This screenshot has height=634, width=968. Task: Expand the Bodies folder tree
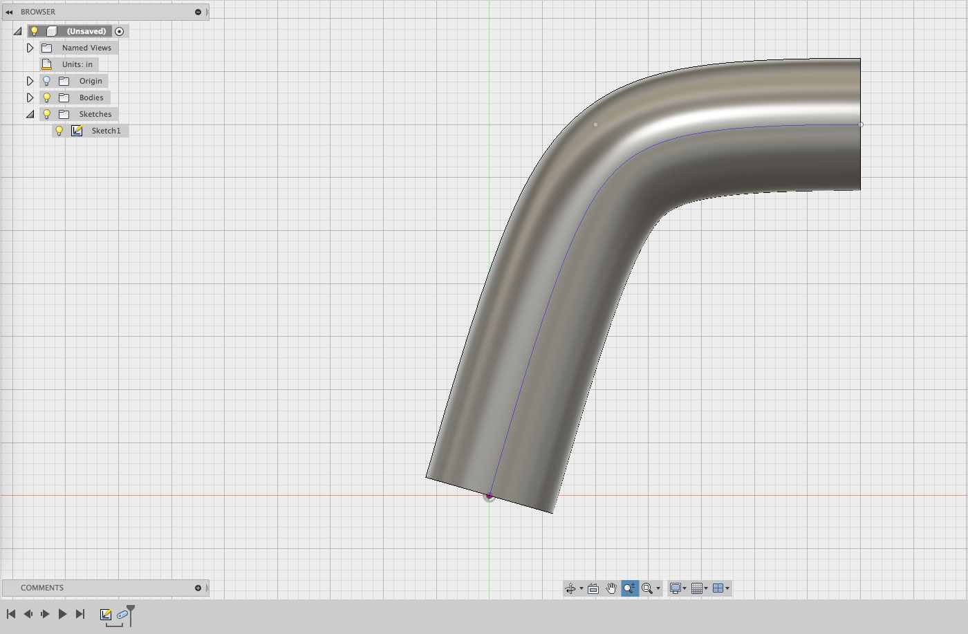[x=30, y=97]
